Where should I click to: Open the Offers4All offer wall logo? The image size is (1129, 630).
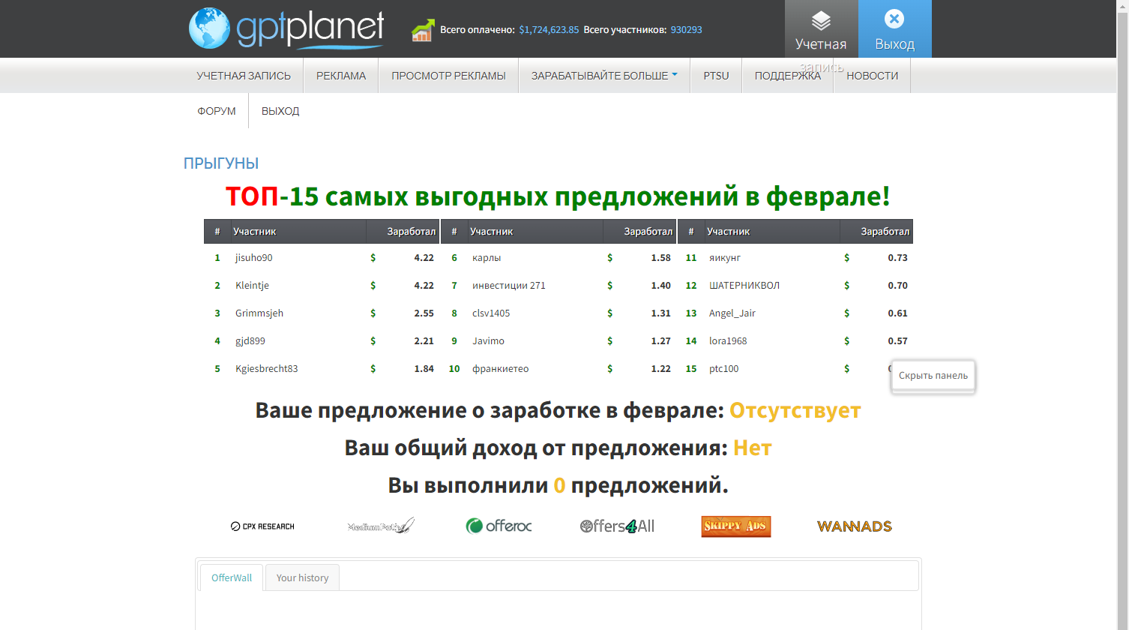pos(617,526)
